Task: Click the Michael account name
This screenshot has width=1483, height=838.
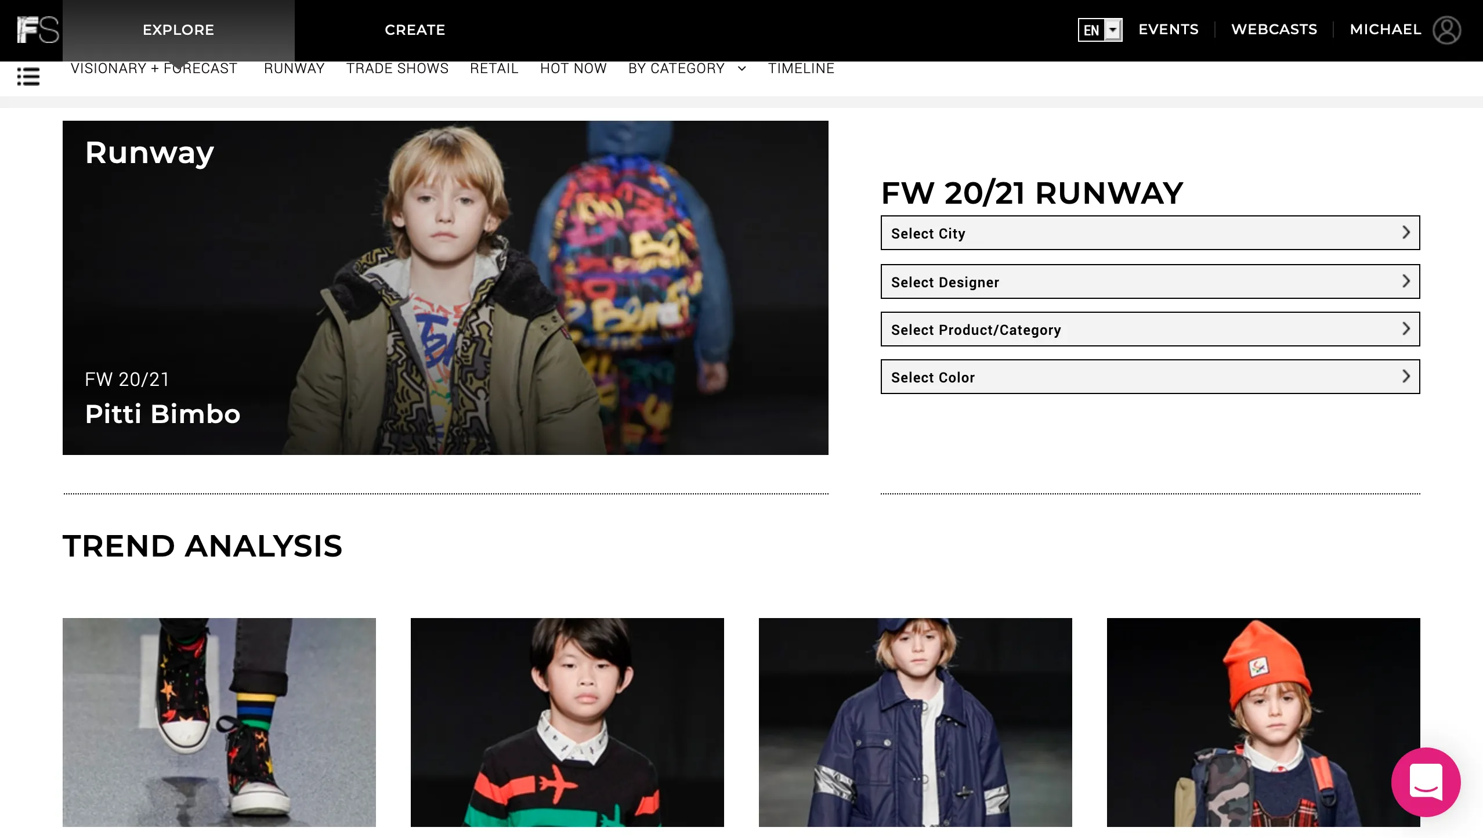Action: [1386, 30]
